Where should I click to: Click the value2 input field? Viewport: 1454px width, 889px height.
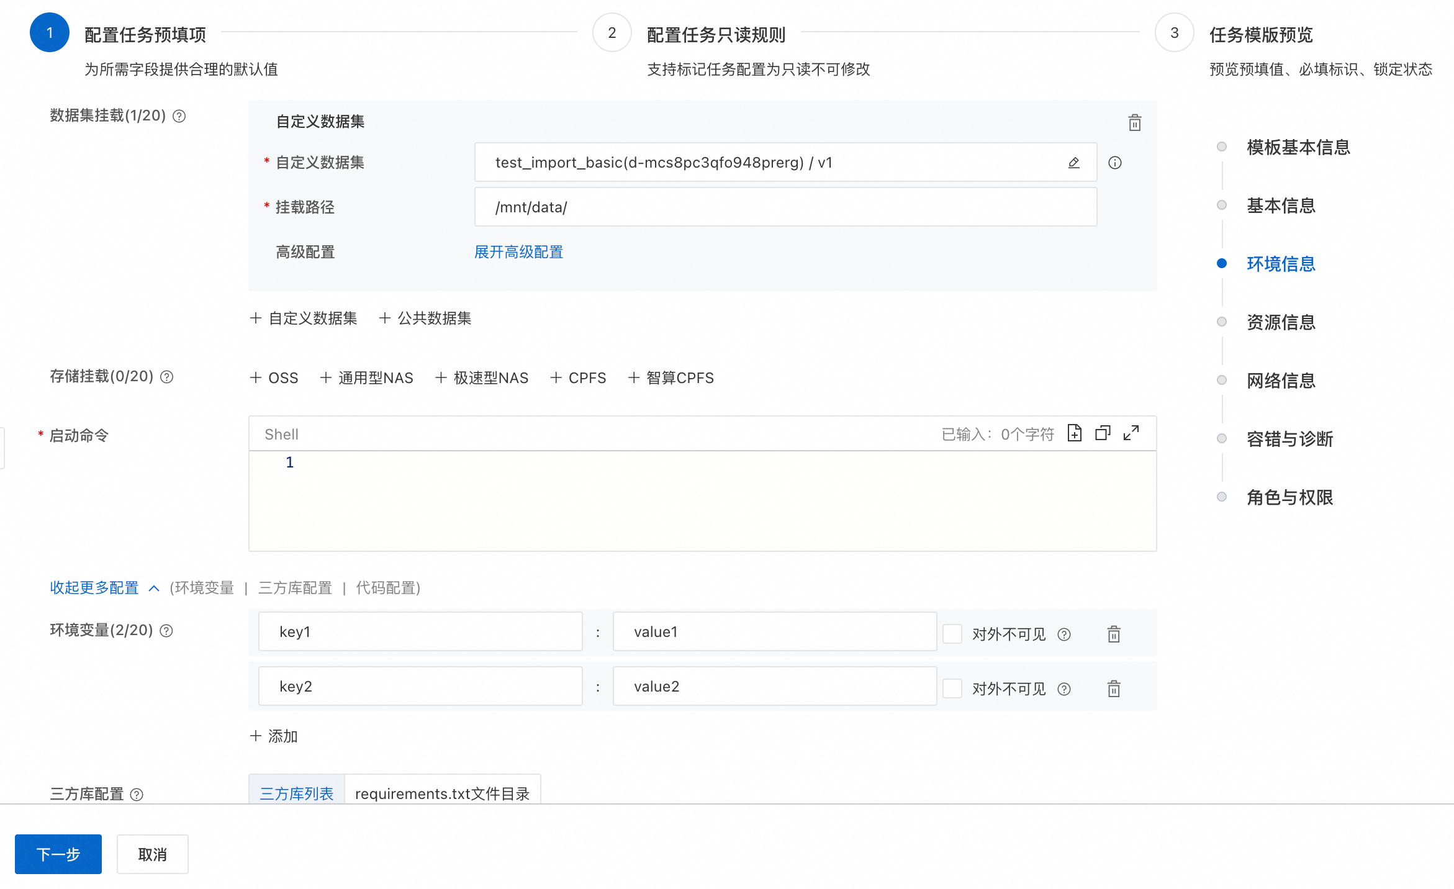click(775, 686)
